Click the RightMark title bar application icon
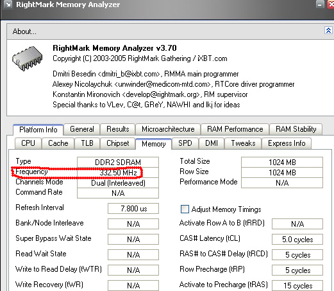 tap(8, 4)
